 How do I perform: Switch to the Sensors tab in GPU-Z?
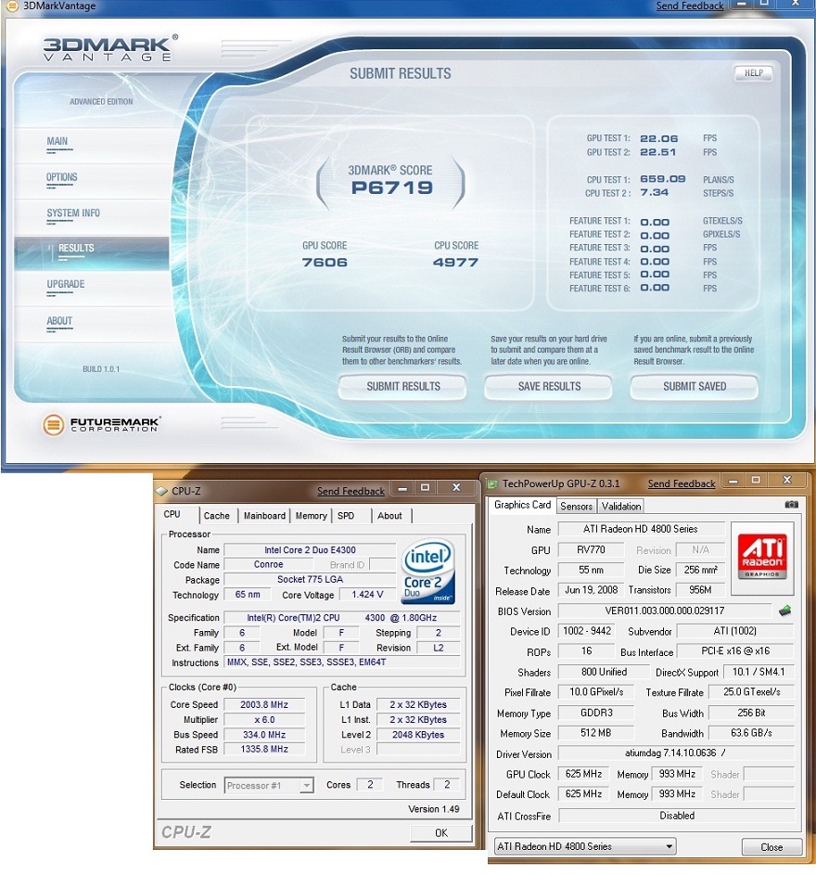click(x=576, y=506)
